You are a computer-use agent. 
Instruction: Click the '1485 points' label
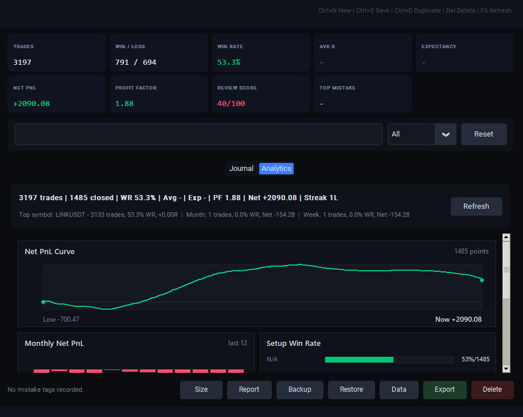click(x=471, y=251)
